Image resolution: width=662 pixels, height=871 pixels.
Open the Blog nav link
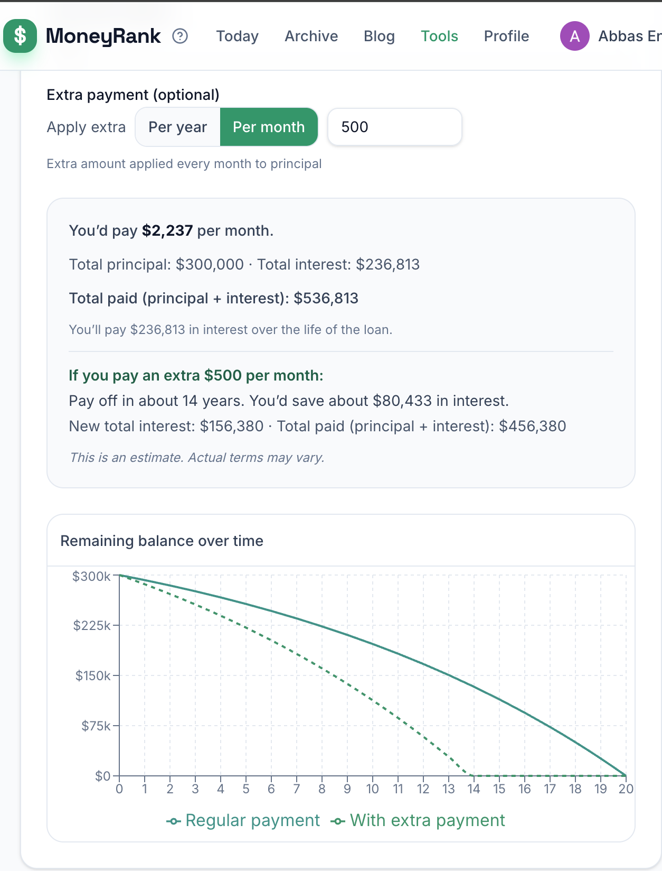tap(379, 36)
